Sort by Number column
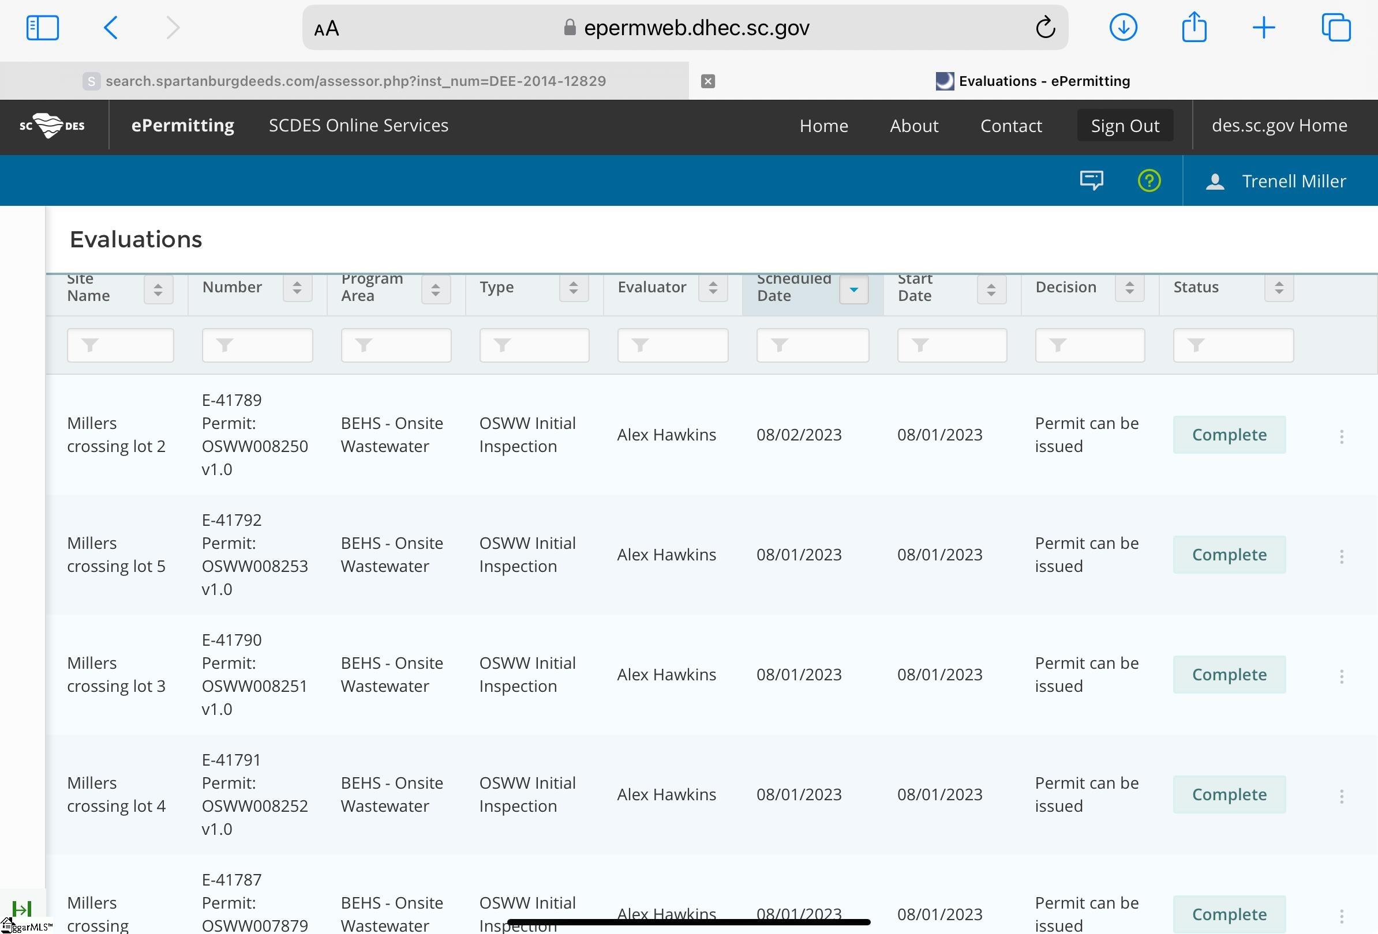Viewport: 1378px width, 934px height. pyautogui.click(x=297, y=288)
